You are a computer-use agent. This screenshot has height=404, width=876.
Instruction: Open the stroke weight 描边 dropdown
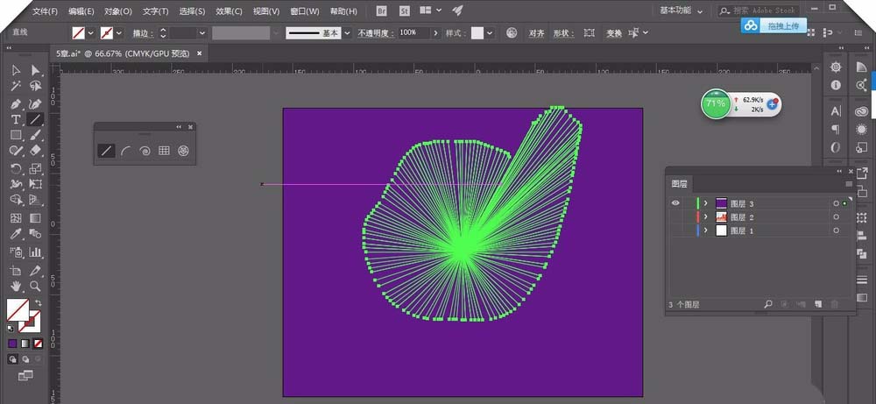[202, 32]
